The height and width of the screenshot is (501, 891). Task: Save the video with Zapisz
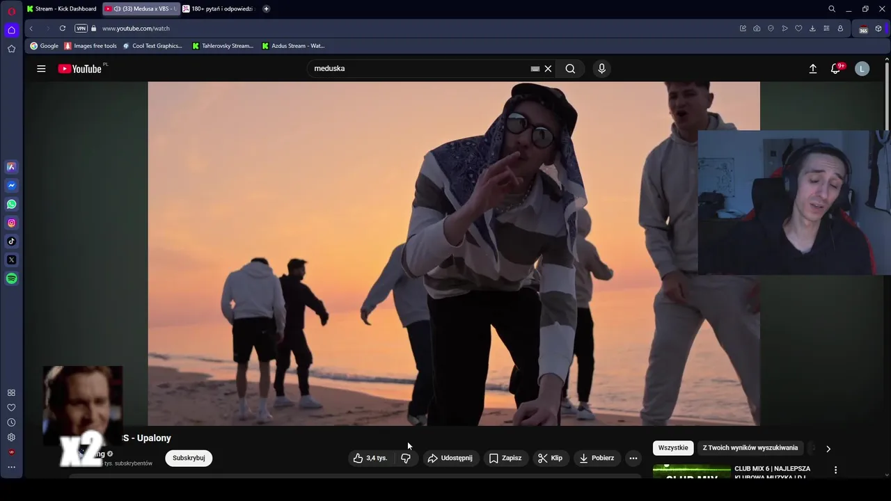pos(505,458)
